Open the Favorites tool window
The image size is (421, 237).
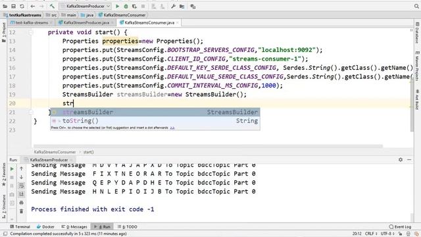point(3,174)
